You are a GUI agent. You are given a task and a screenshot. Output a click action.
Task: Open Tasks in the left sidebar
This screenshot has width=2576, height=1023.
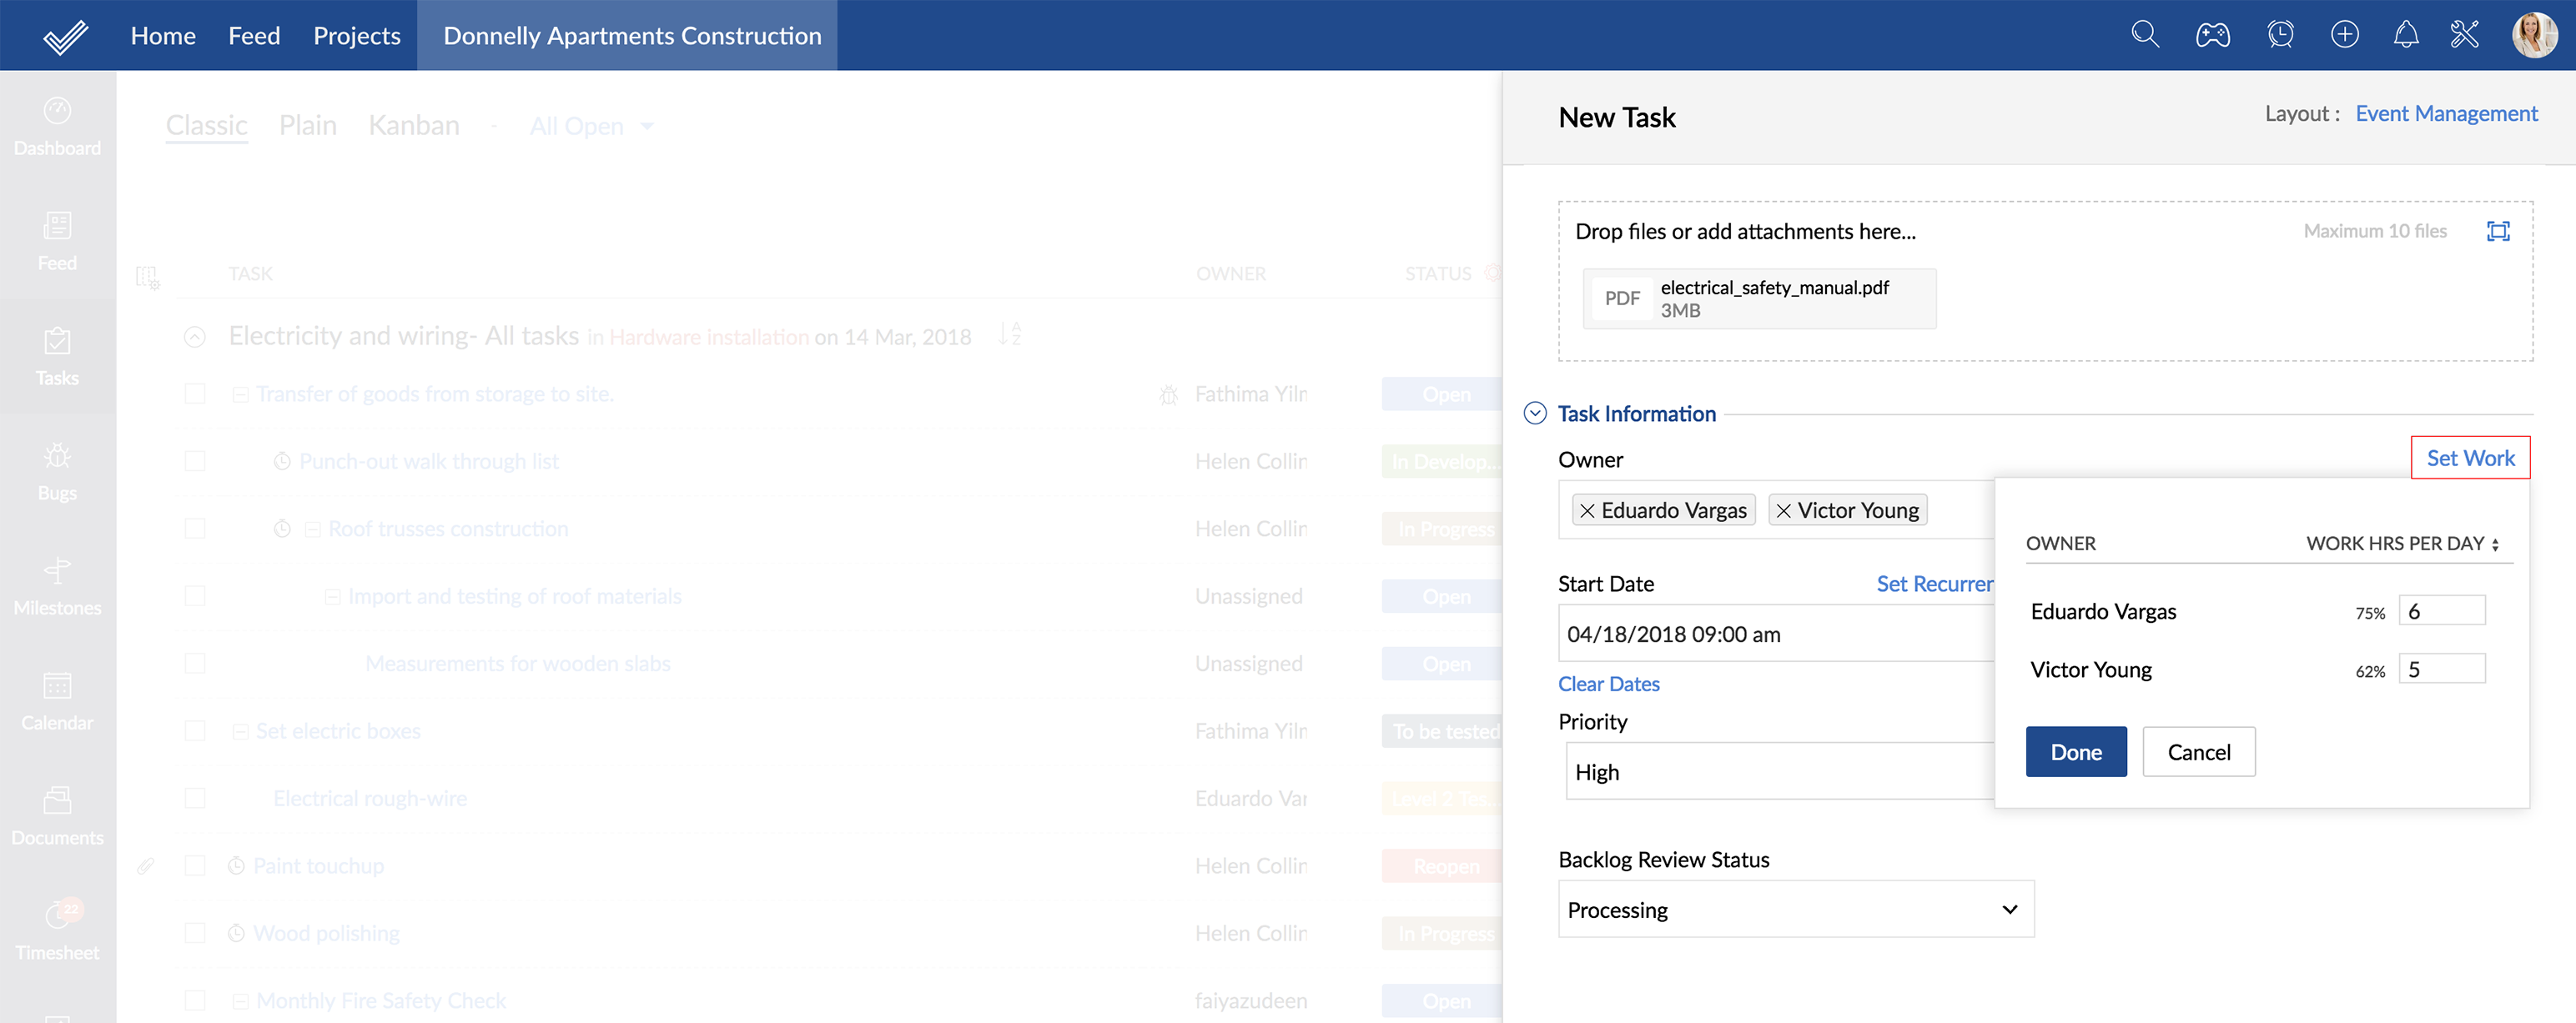57,357
